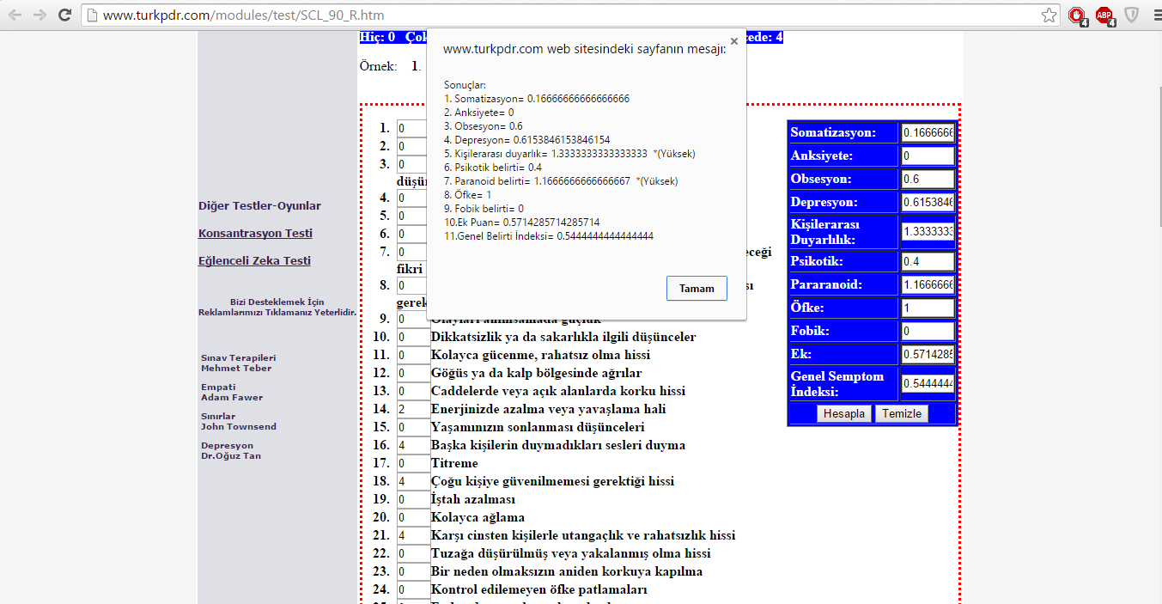Focus the answer box for question 1
Image resolution: width=1162 pixels, height=604 pixels.
[412, 129]
